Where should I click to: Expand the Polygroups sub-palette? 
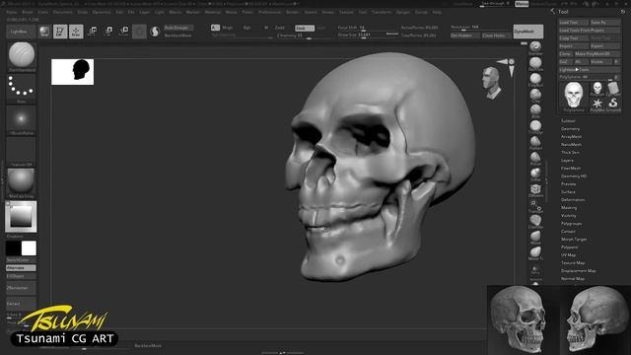click(572, 224)
